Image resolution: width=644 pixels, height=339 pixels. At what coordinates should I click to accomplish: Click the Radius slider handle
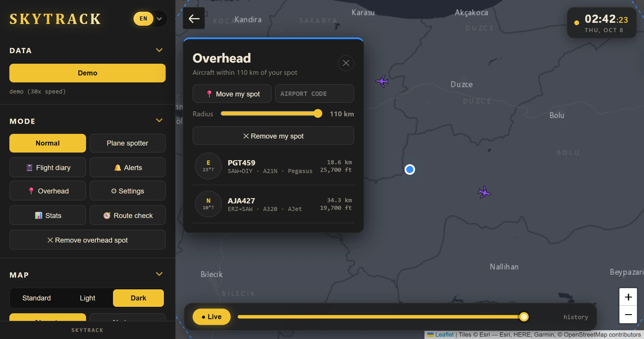click(318, 113)
